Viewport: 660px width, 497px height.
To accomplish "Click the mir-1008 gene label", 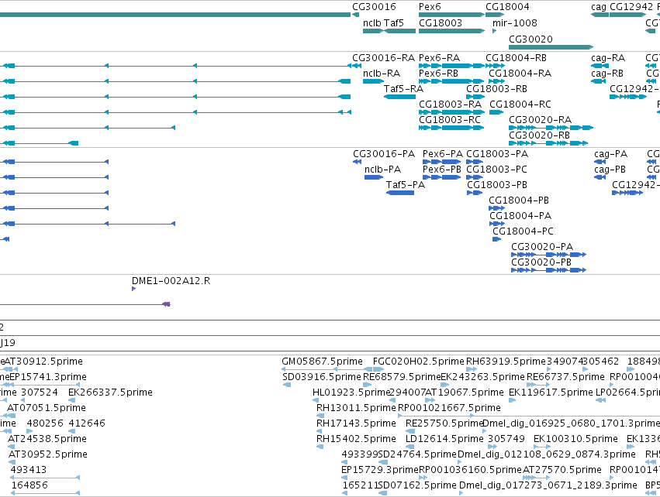I will tap(515, 22).
